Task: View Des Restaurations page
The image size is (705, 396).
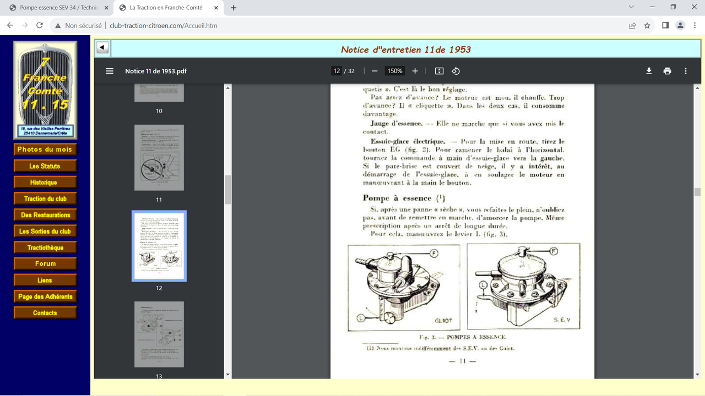Action: [45, 215]
